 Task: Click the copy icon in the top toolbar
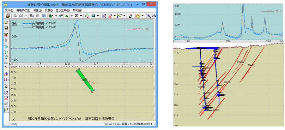tap(32, 16)
